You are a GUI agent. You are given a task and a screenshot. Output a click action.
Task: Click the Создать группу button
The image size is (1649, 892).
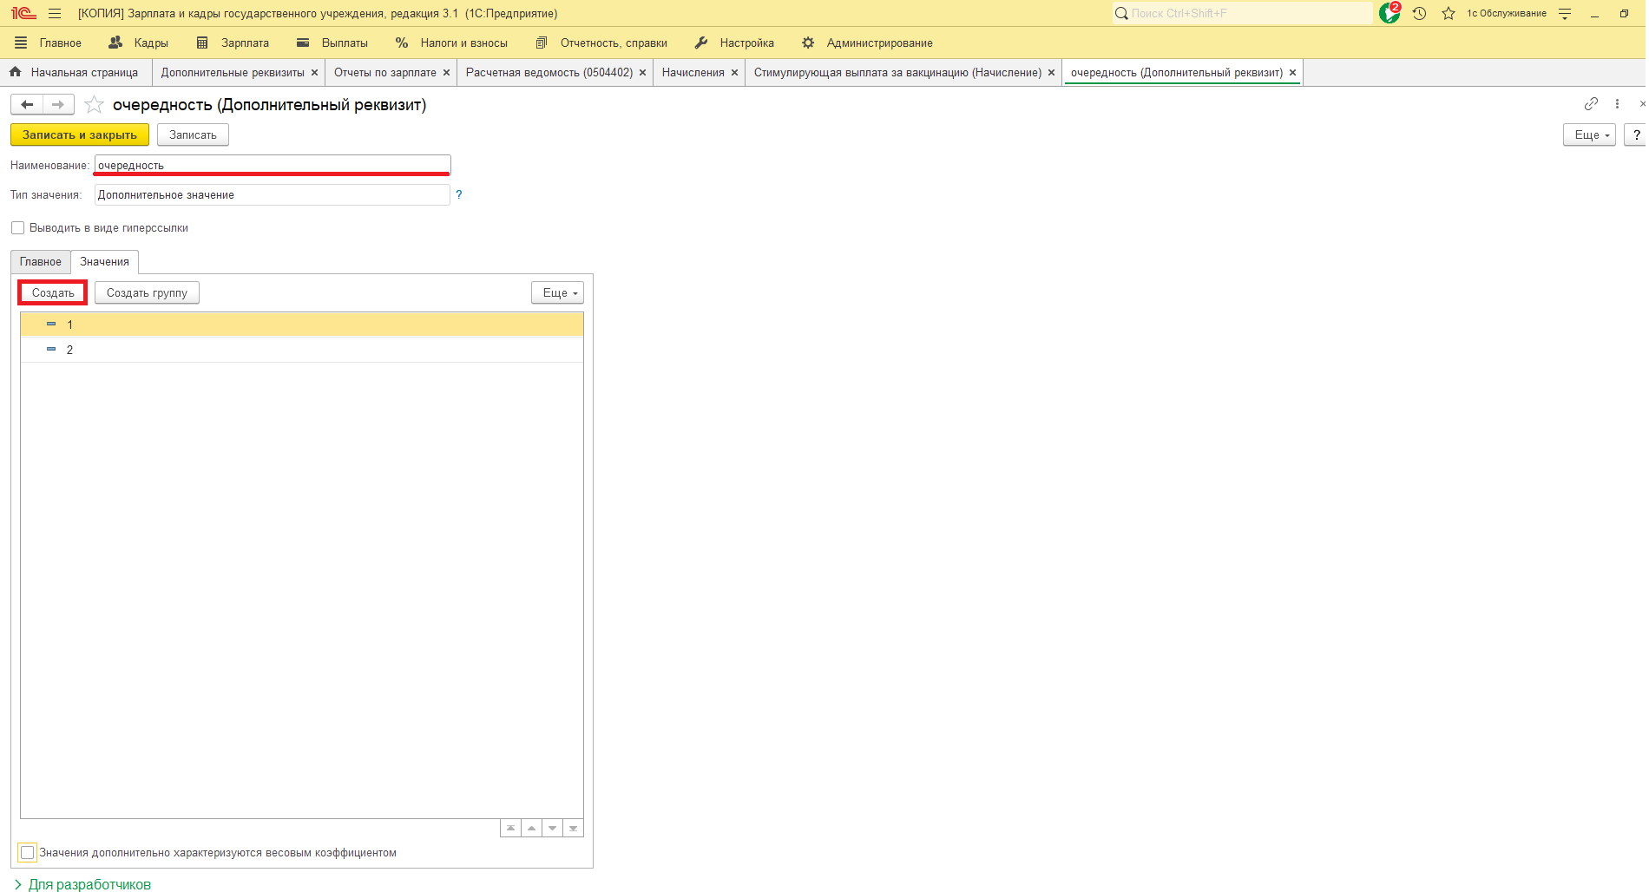click(x=147, y=292)
